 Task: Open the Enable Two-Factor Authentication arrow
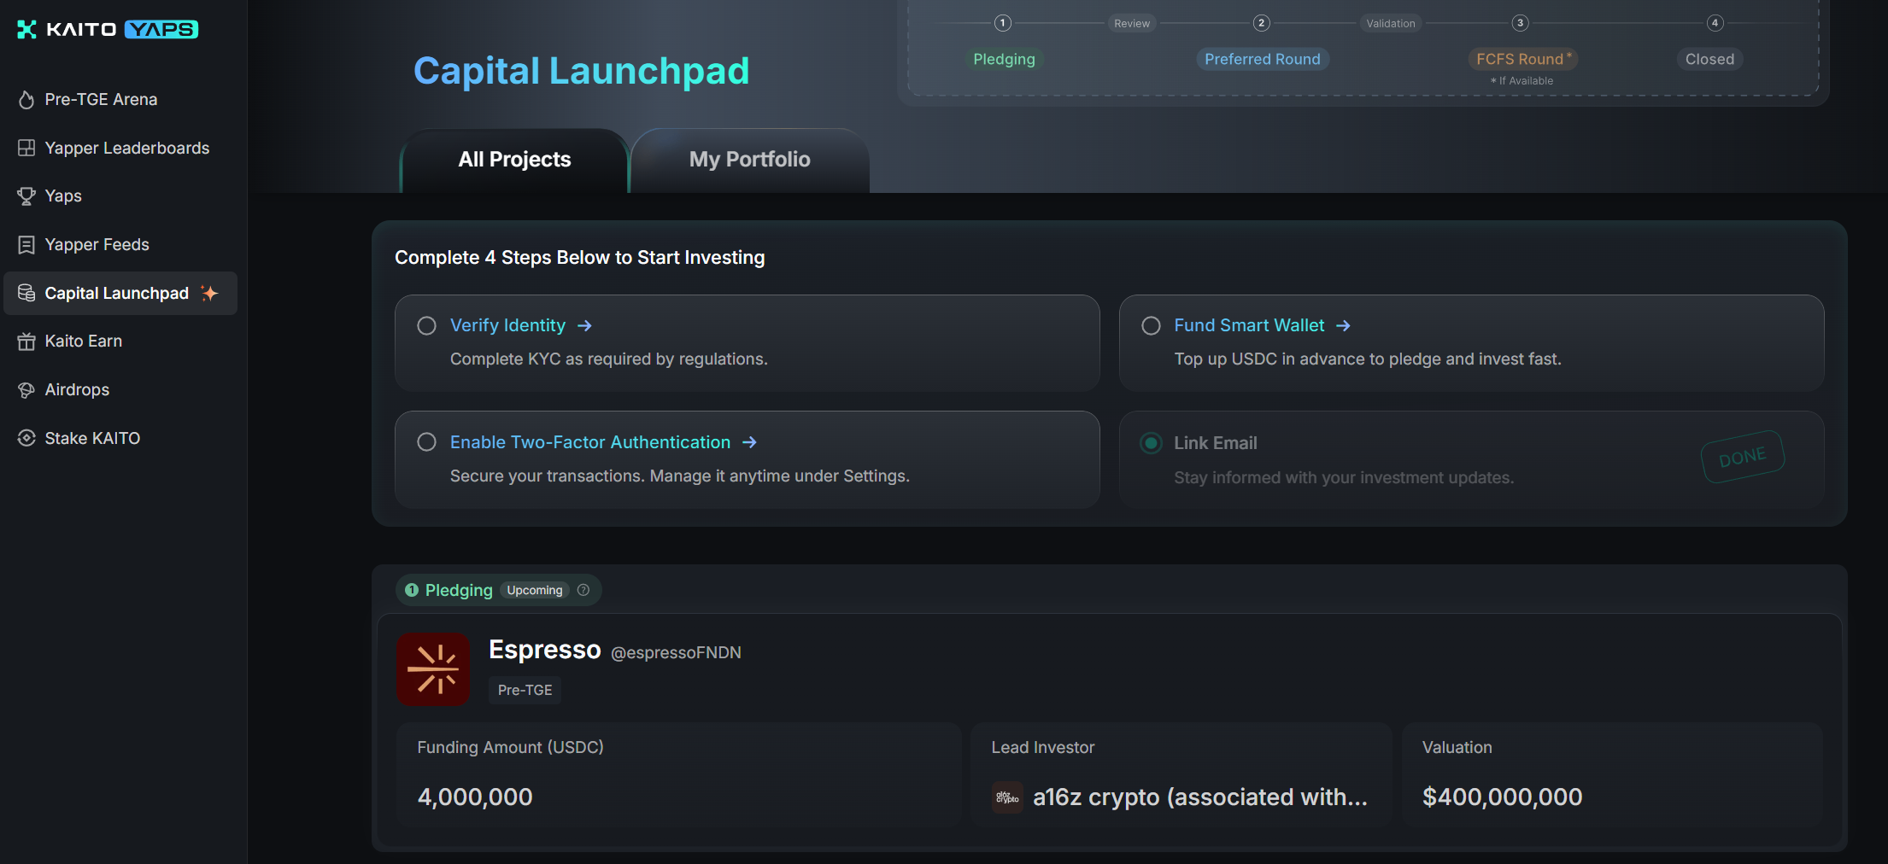pos(749,442)
